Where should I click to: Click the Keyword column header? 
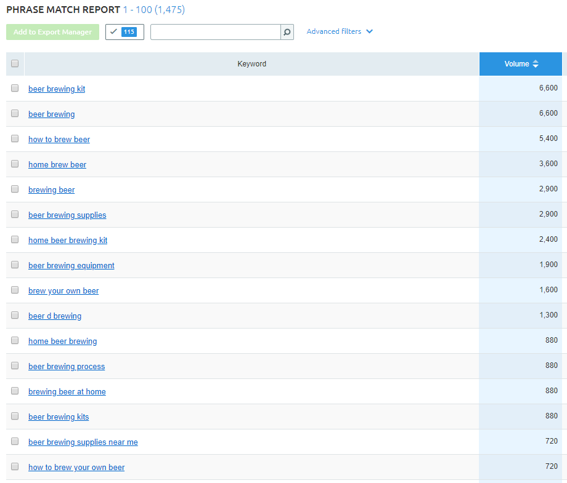[x=251, y=63]
